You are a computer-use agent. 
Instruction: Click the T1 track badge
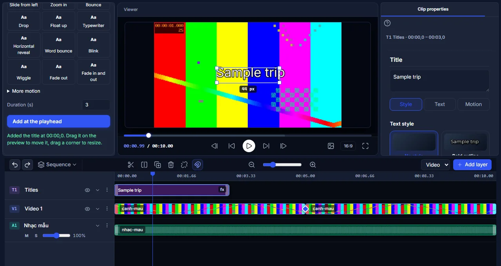15,190
